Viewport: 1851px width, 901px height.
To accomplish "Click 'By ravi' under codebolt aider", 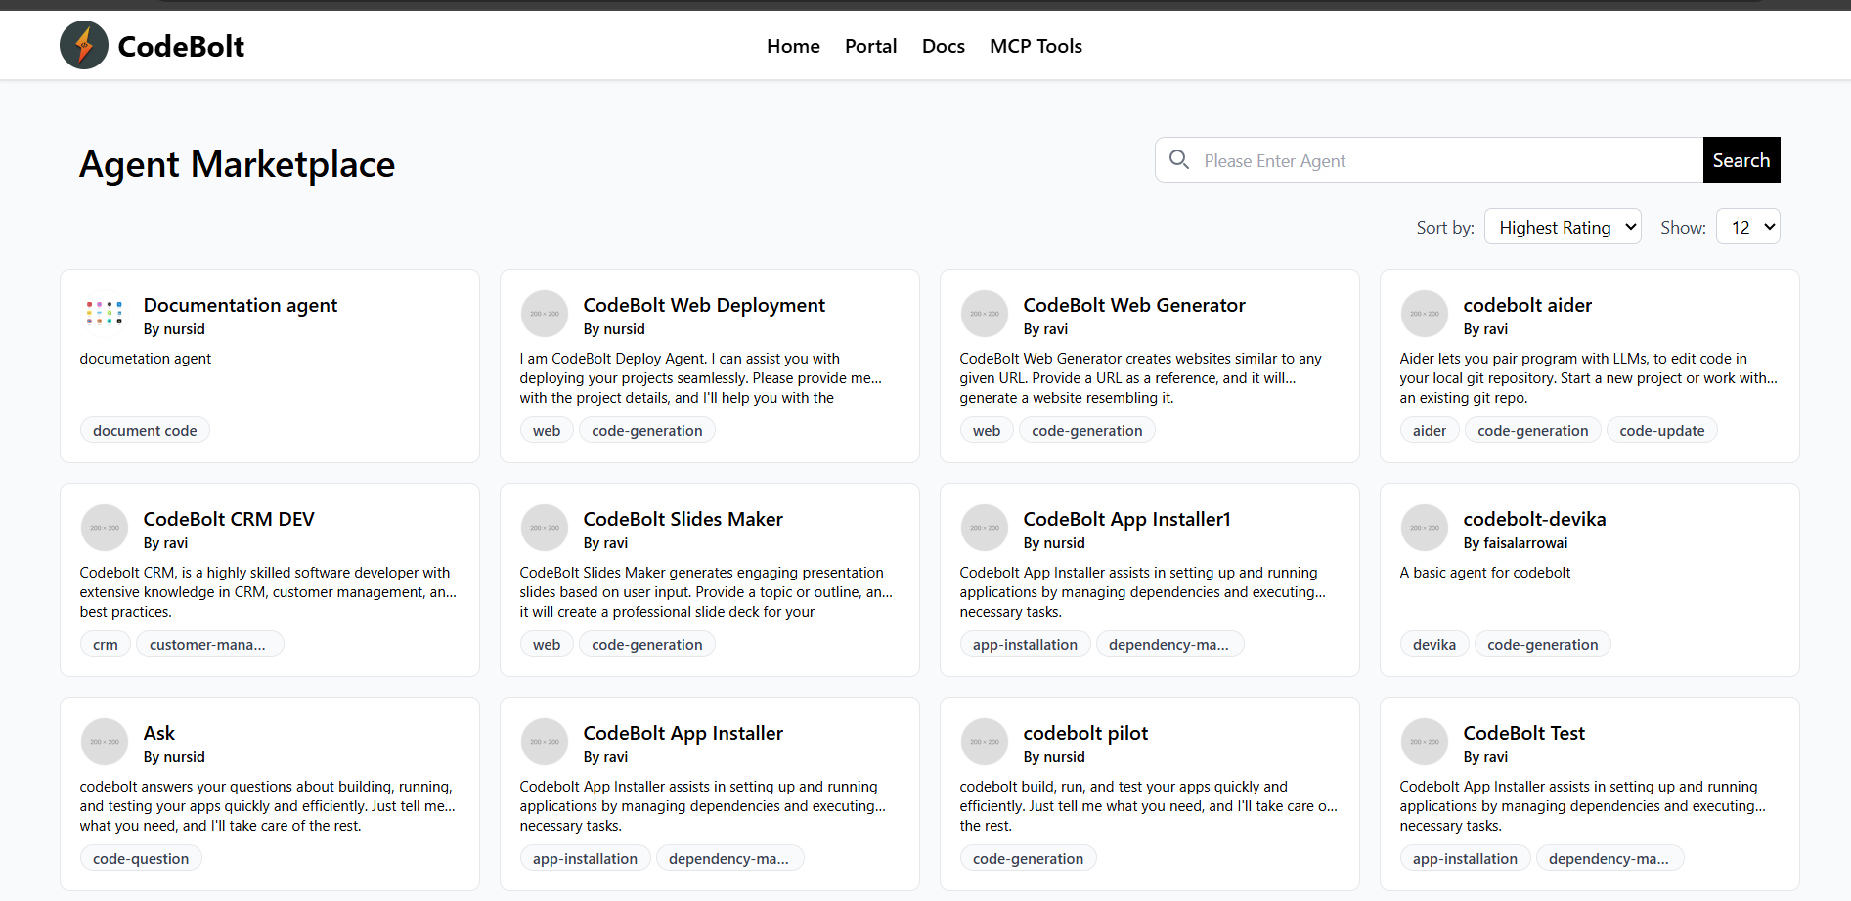I will point(1485,329).
